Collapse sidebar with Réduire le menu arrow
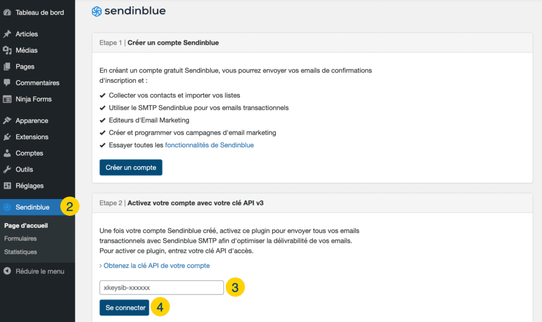This screenshot has height=322, width=542. pyautogui.click(x=7, y=271)
